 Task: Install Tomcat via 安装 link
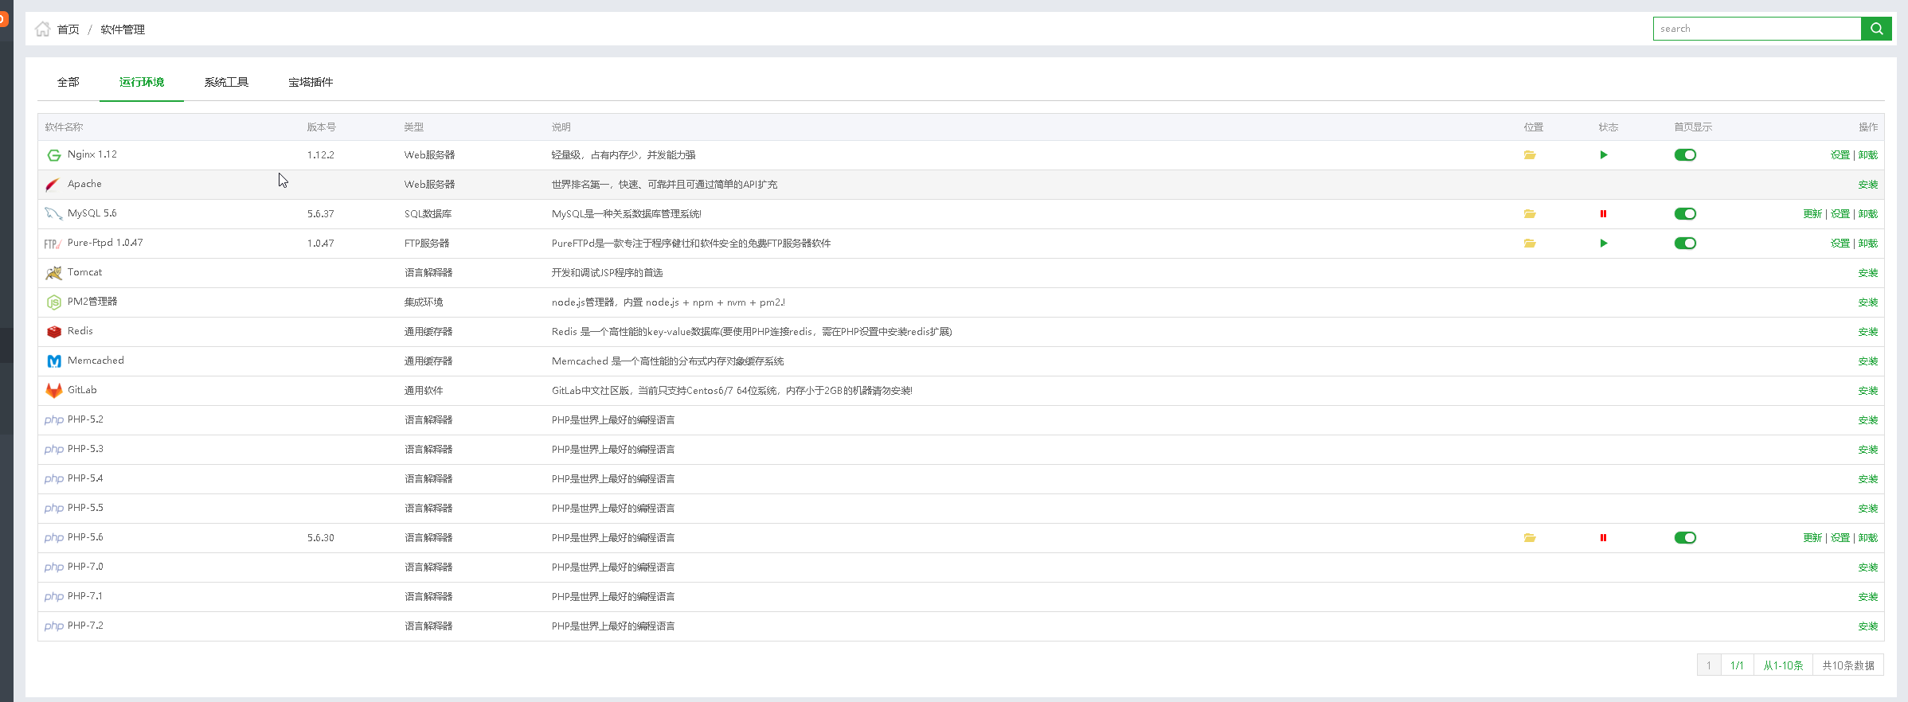click(x=1867, y=273)
